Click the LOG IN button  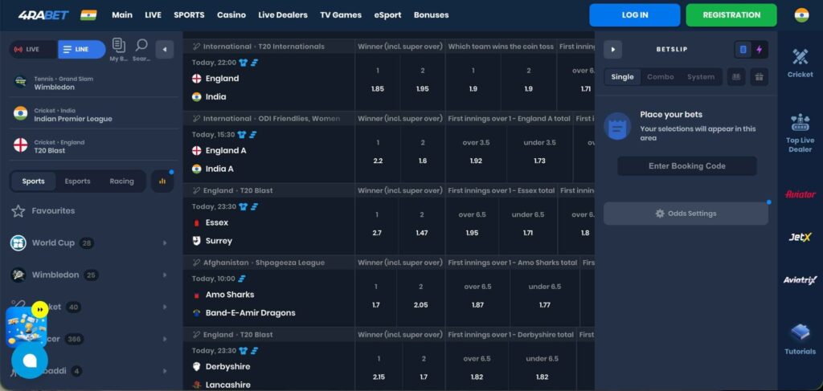pos(635,15)
